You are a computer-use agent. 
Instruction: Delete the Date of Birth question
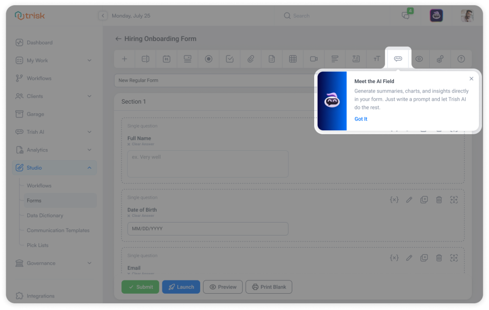tap(439, 200)
